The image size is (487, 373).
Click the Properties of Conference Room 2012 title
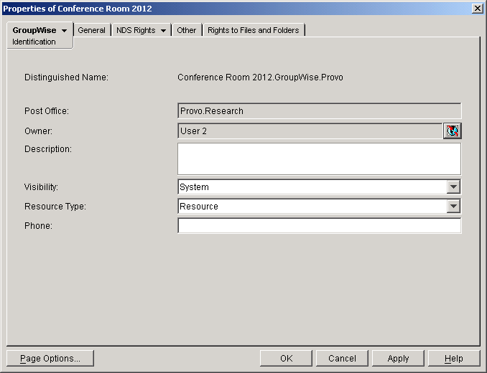pos(78,9)
